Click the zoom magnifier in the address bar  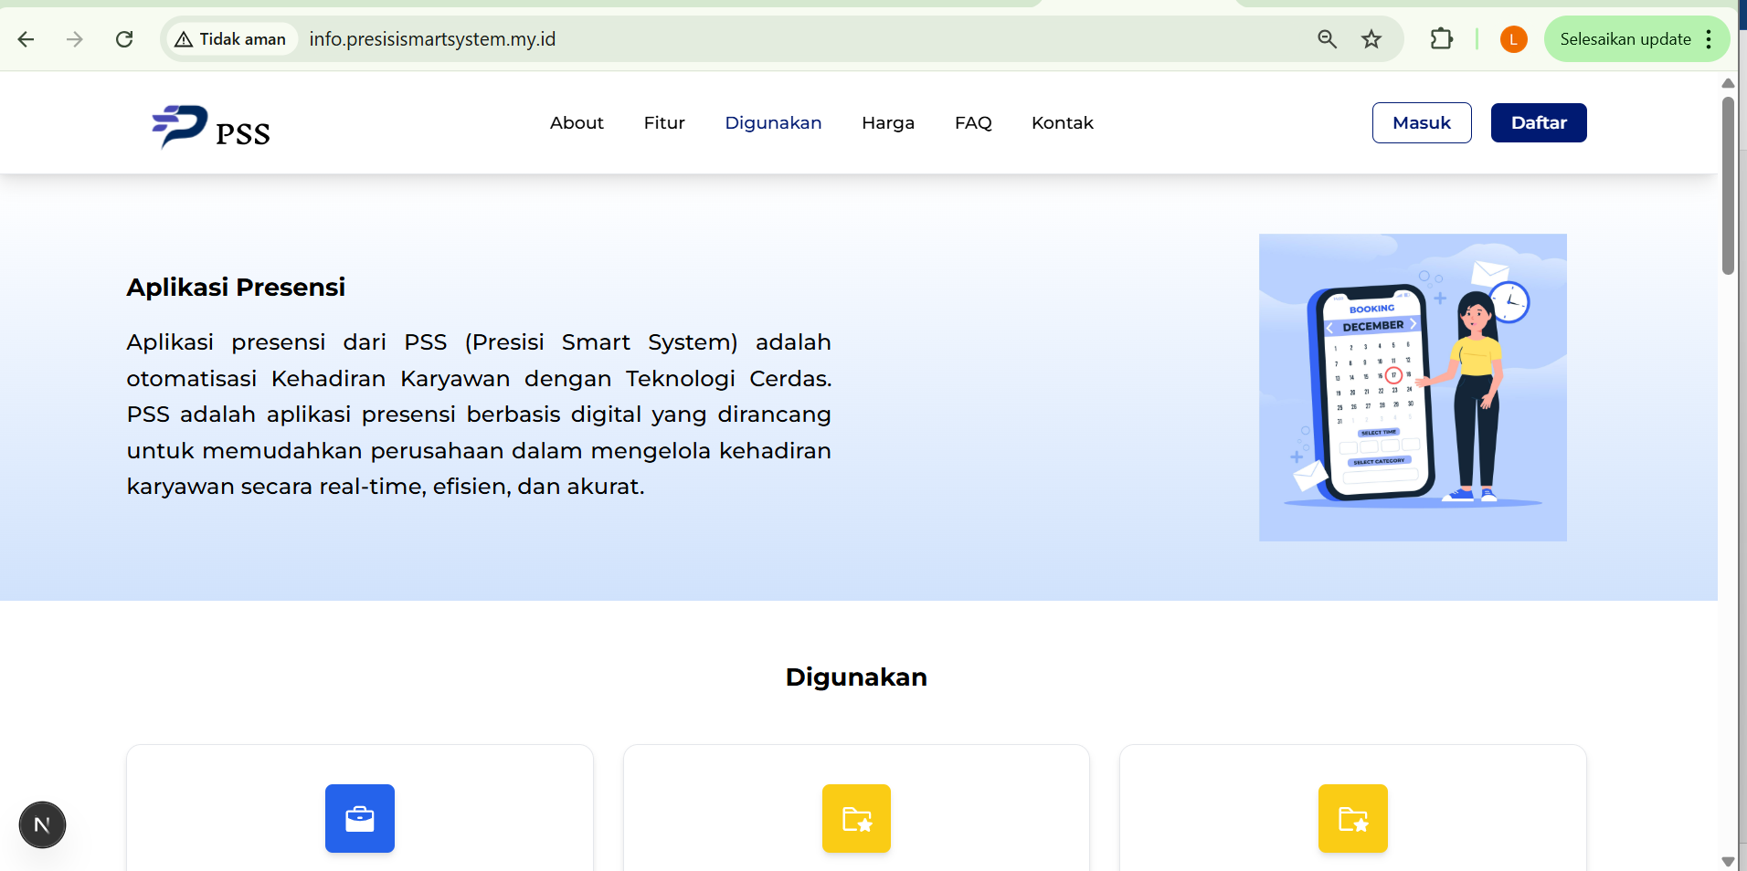coord(1328,38)
